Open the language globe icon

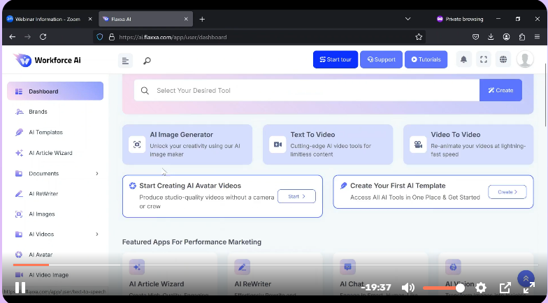click(x=503, y=59)
